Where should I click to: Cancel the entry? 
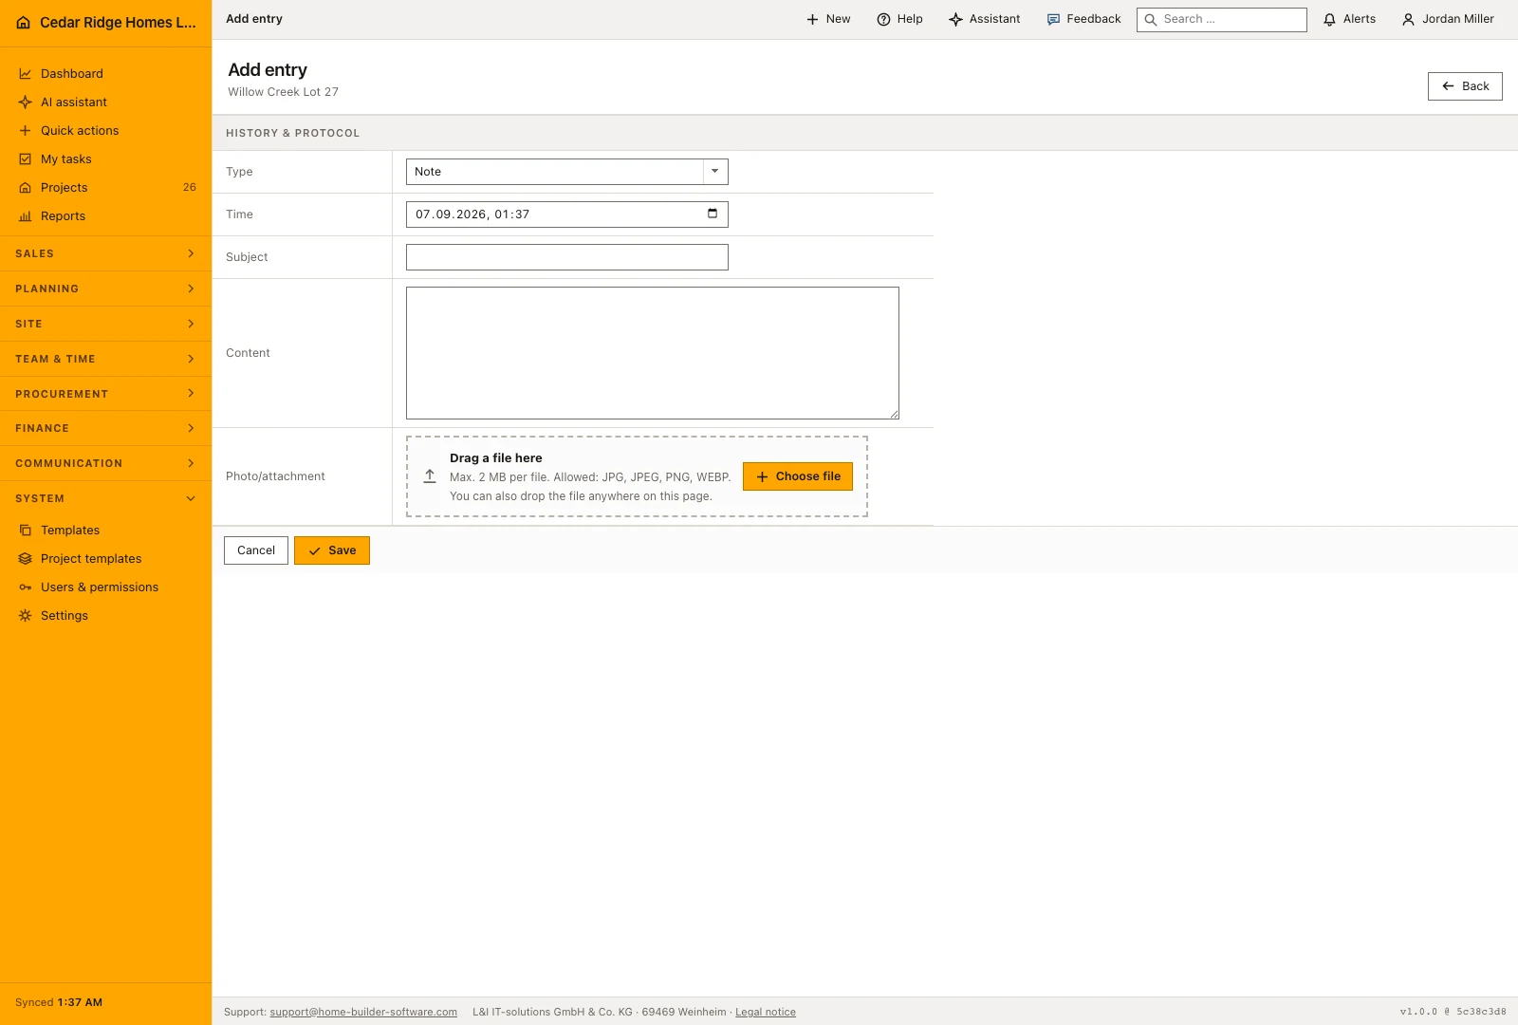[256, 550]
